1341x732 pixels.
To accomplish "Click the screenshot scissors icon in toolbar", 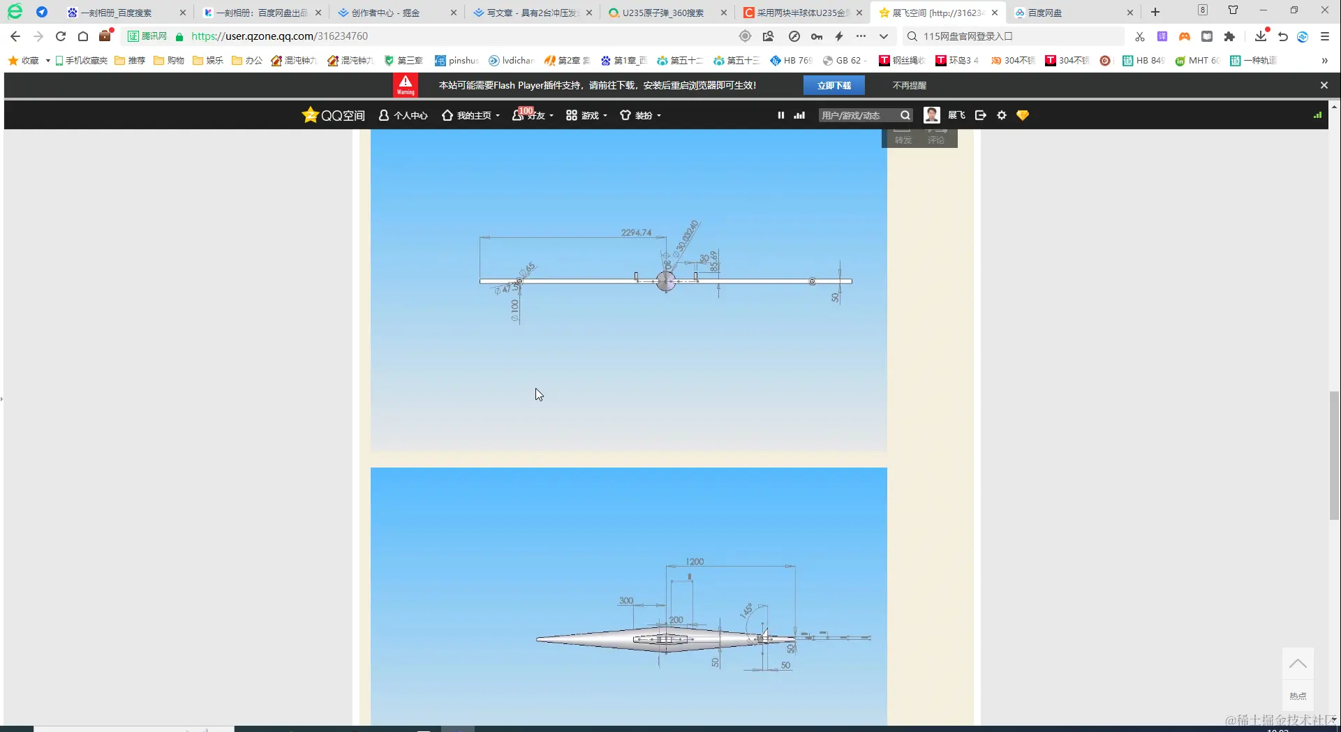I will (1140, 36).
